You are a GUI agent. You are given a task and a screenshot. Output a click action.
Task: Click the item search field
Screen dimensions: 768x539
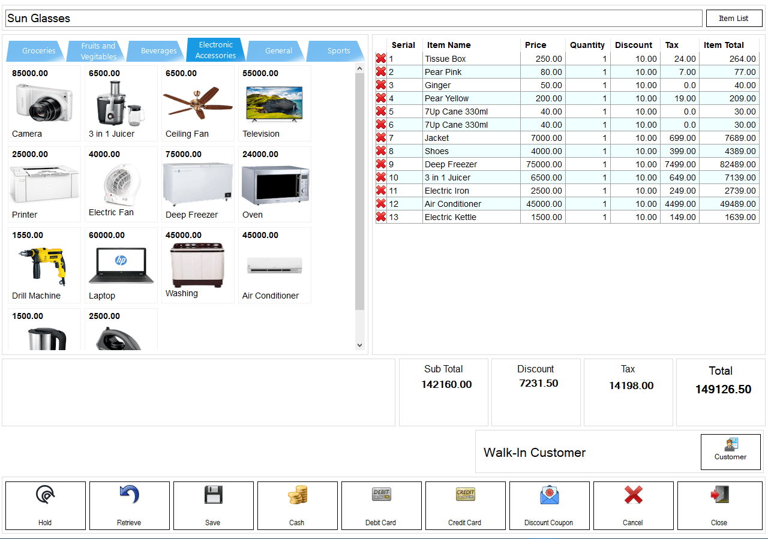(x=353, y=19)
